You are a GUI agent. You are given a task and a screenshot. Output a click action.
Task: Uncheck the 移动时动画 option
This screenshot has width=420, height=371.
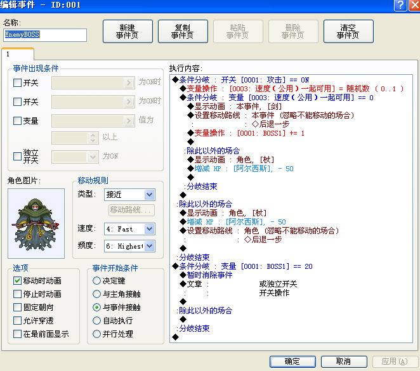(x=17, y=280)
